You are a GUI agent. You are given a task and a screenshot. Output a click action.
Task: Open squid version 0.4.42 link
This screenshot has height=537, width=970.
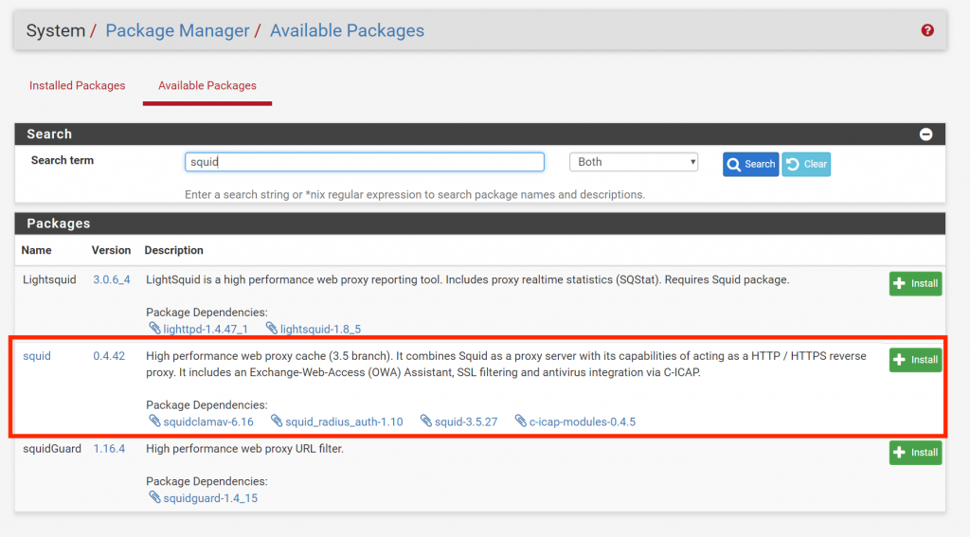[109, 356]
